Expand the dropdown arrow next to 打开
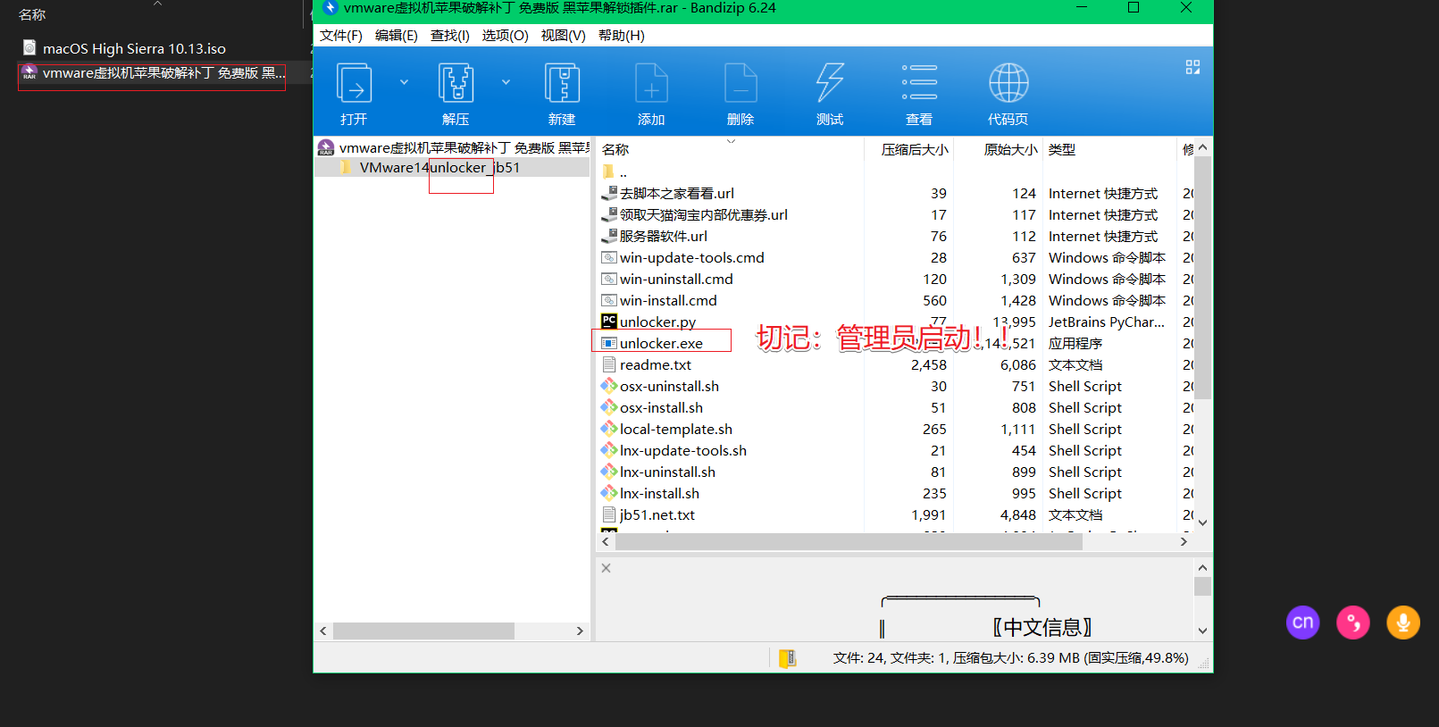This screenshot has height=727, width=1439. (x=404, y=82)
